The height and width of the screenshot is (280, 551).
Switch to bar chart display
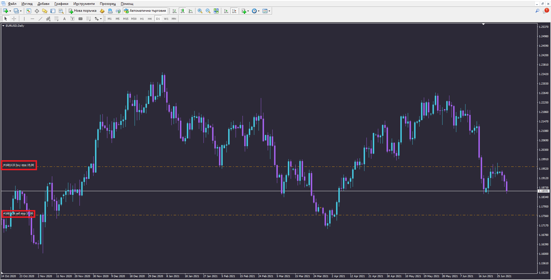174,11
